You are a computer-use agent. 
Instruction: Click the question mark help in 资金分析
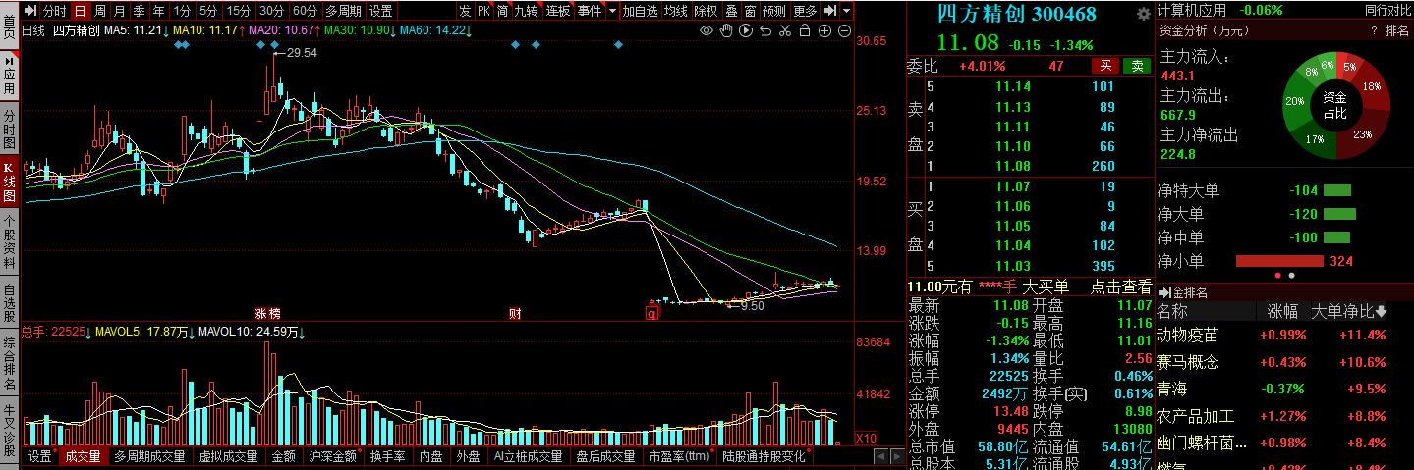tap(1373, 31)
